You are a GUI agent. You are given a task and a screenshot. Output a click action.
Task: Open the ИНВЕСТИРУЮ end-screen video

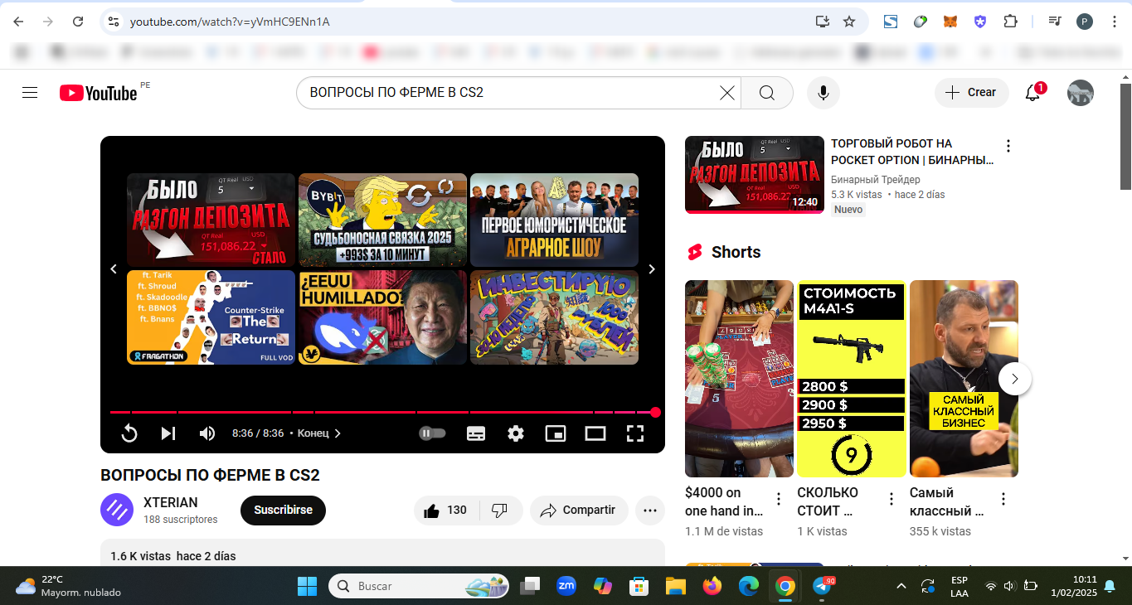(x=554, y=317)
